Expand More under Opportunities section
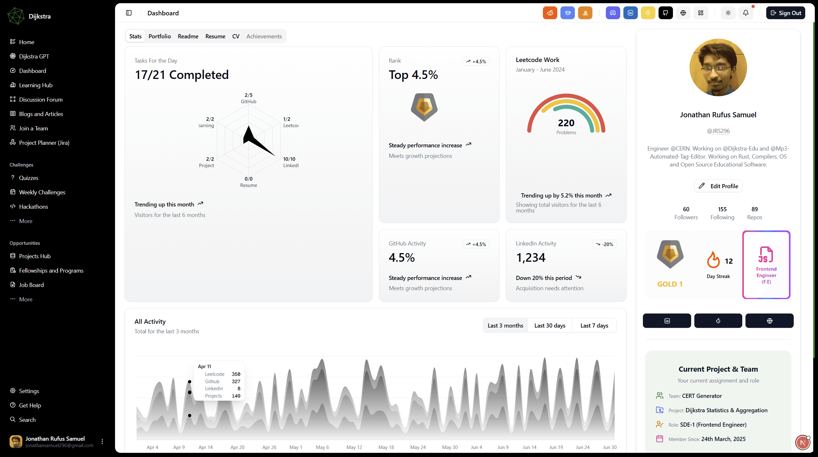818x457 pixels. 26,299
